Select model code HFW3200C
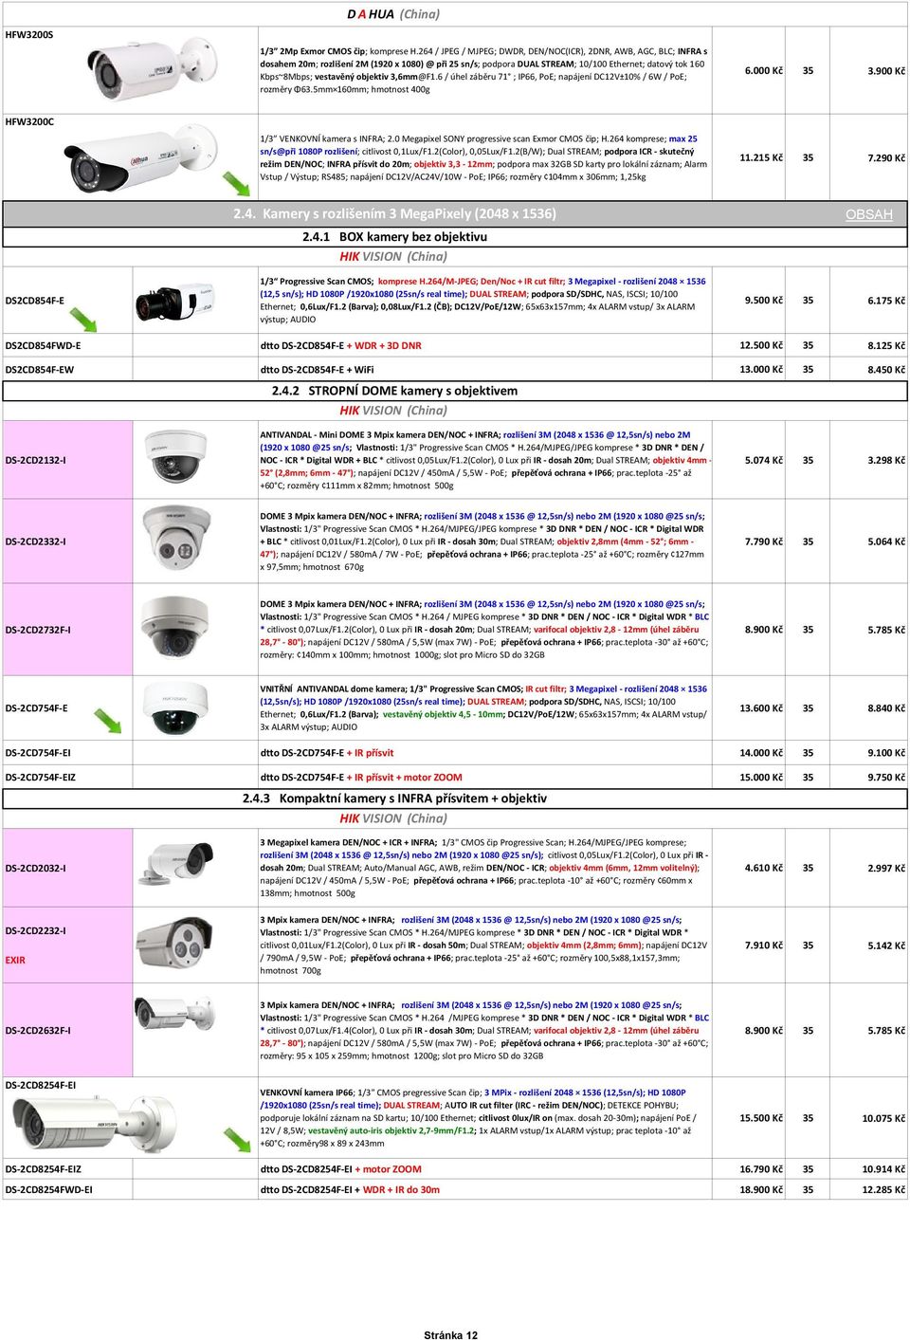 pyautogui.click(x=29, y=122)
